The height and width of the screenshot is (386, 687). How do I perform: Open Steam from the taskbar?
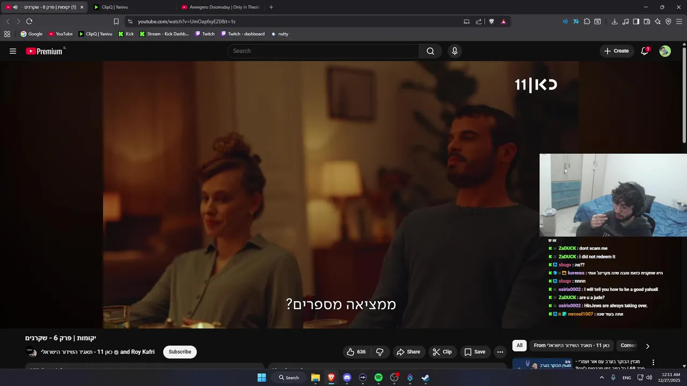pos(426,377)
